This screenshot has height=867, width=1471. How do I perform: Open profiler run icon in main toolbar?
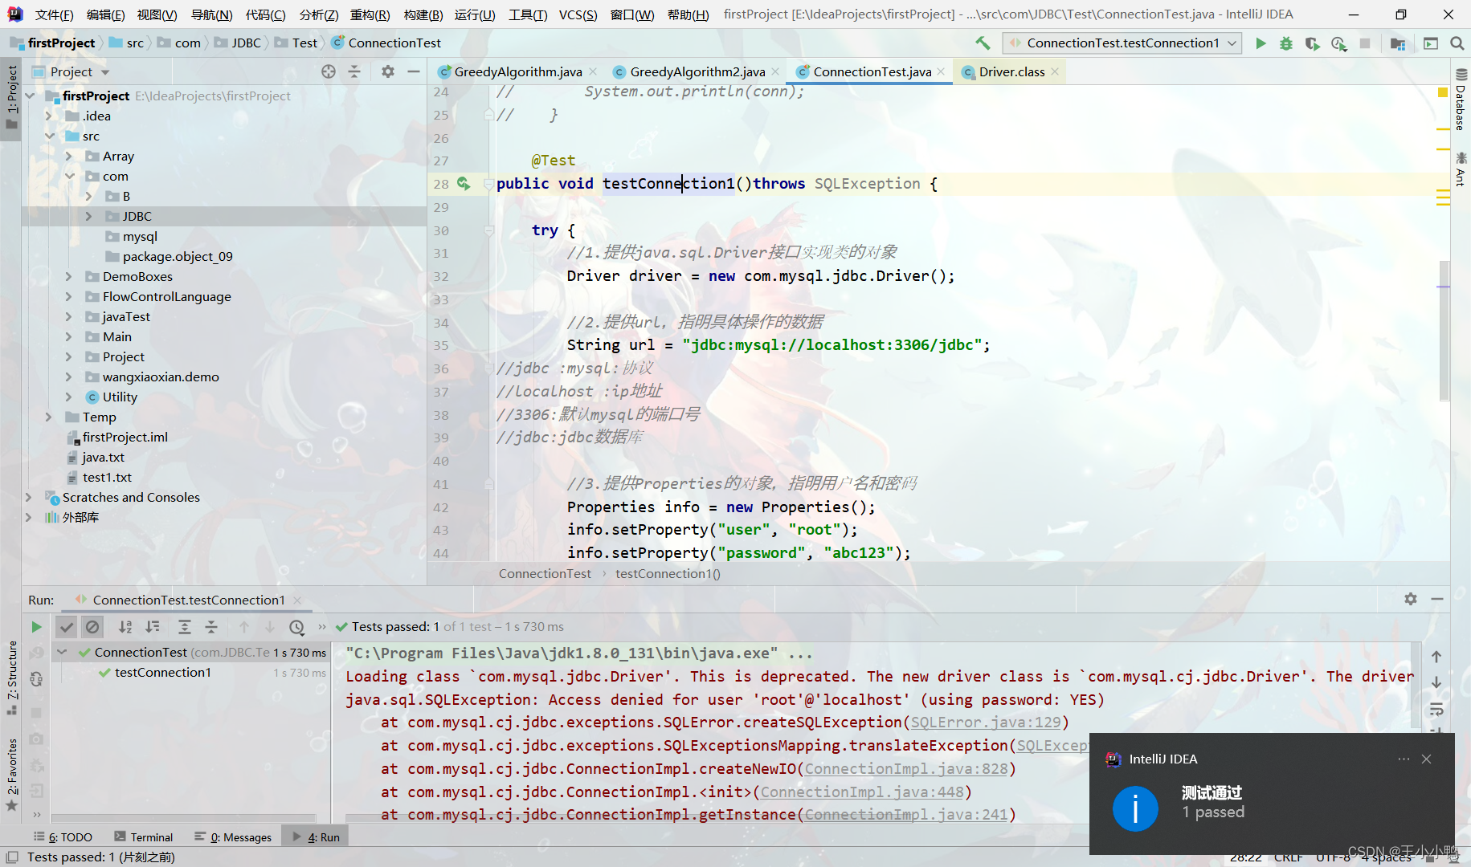1338,43
